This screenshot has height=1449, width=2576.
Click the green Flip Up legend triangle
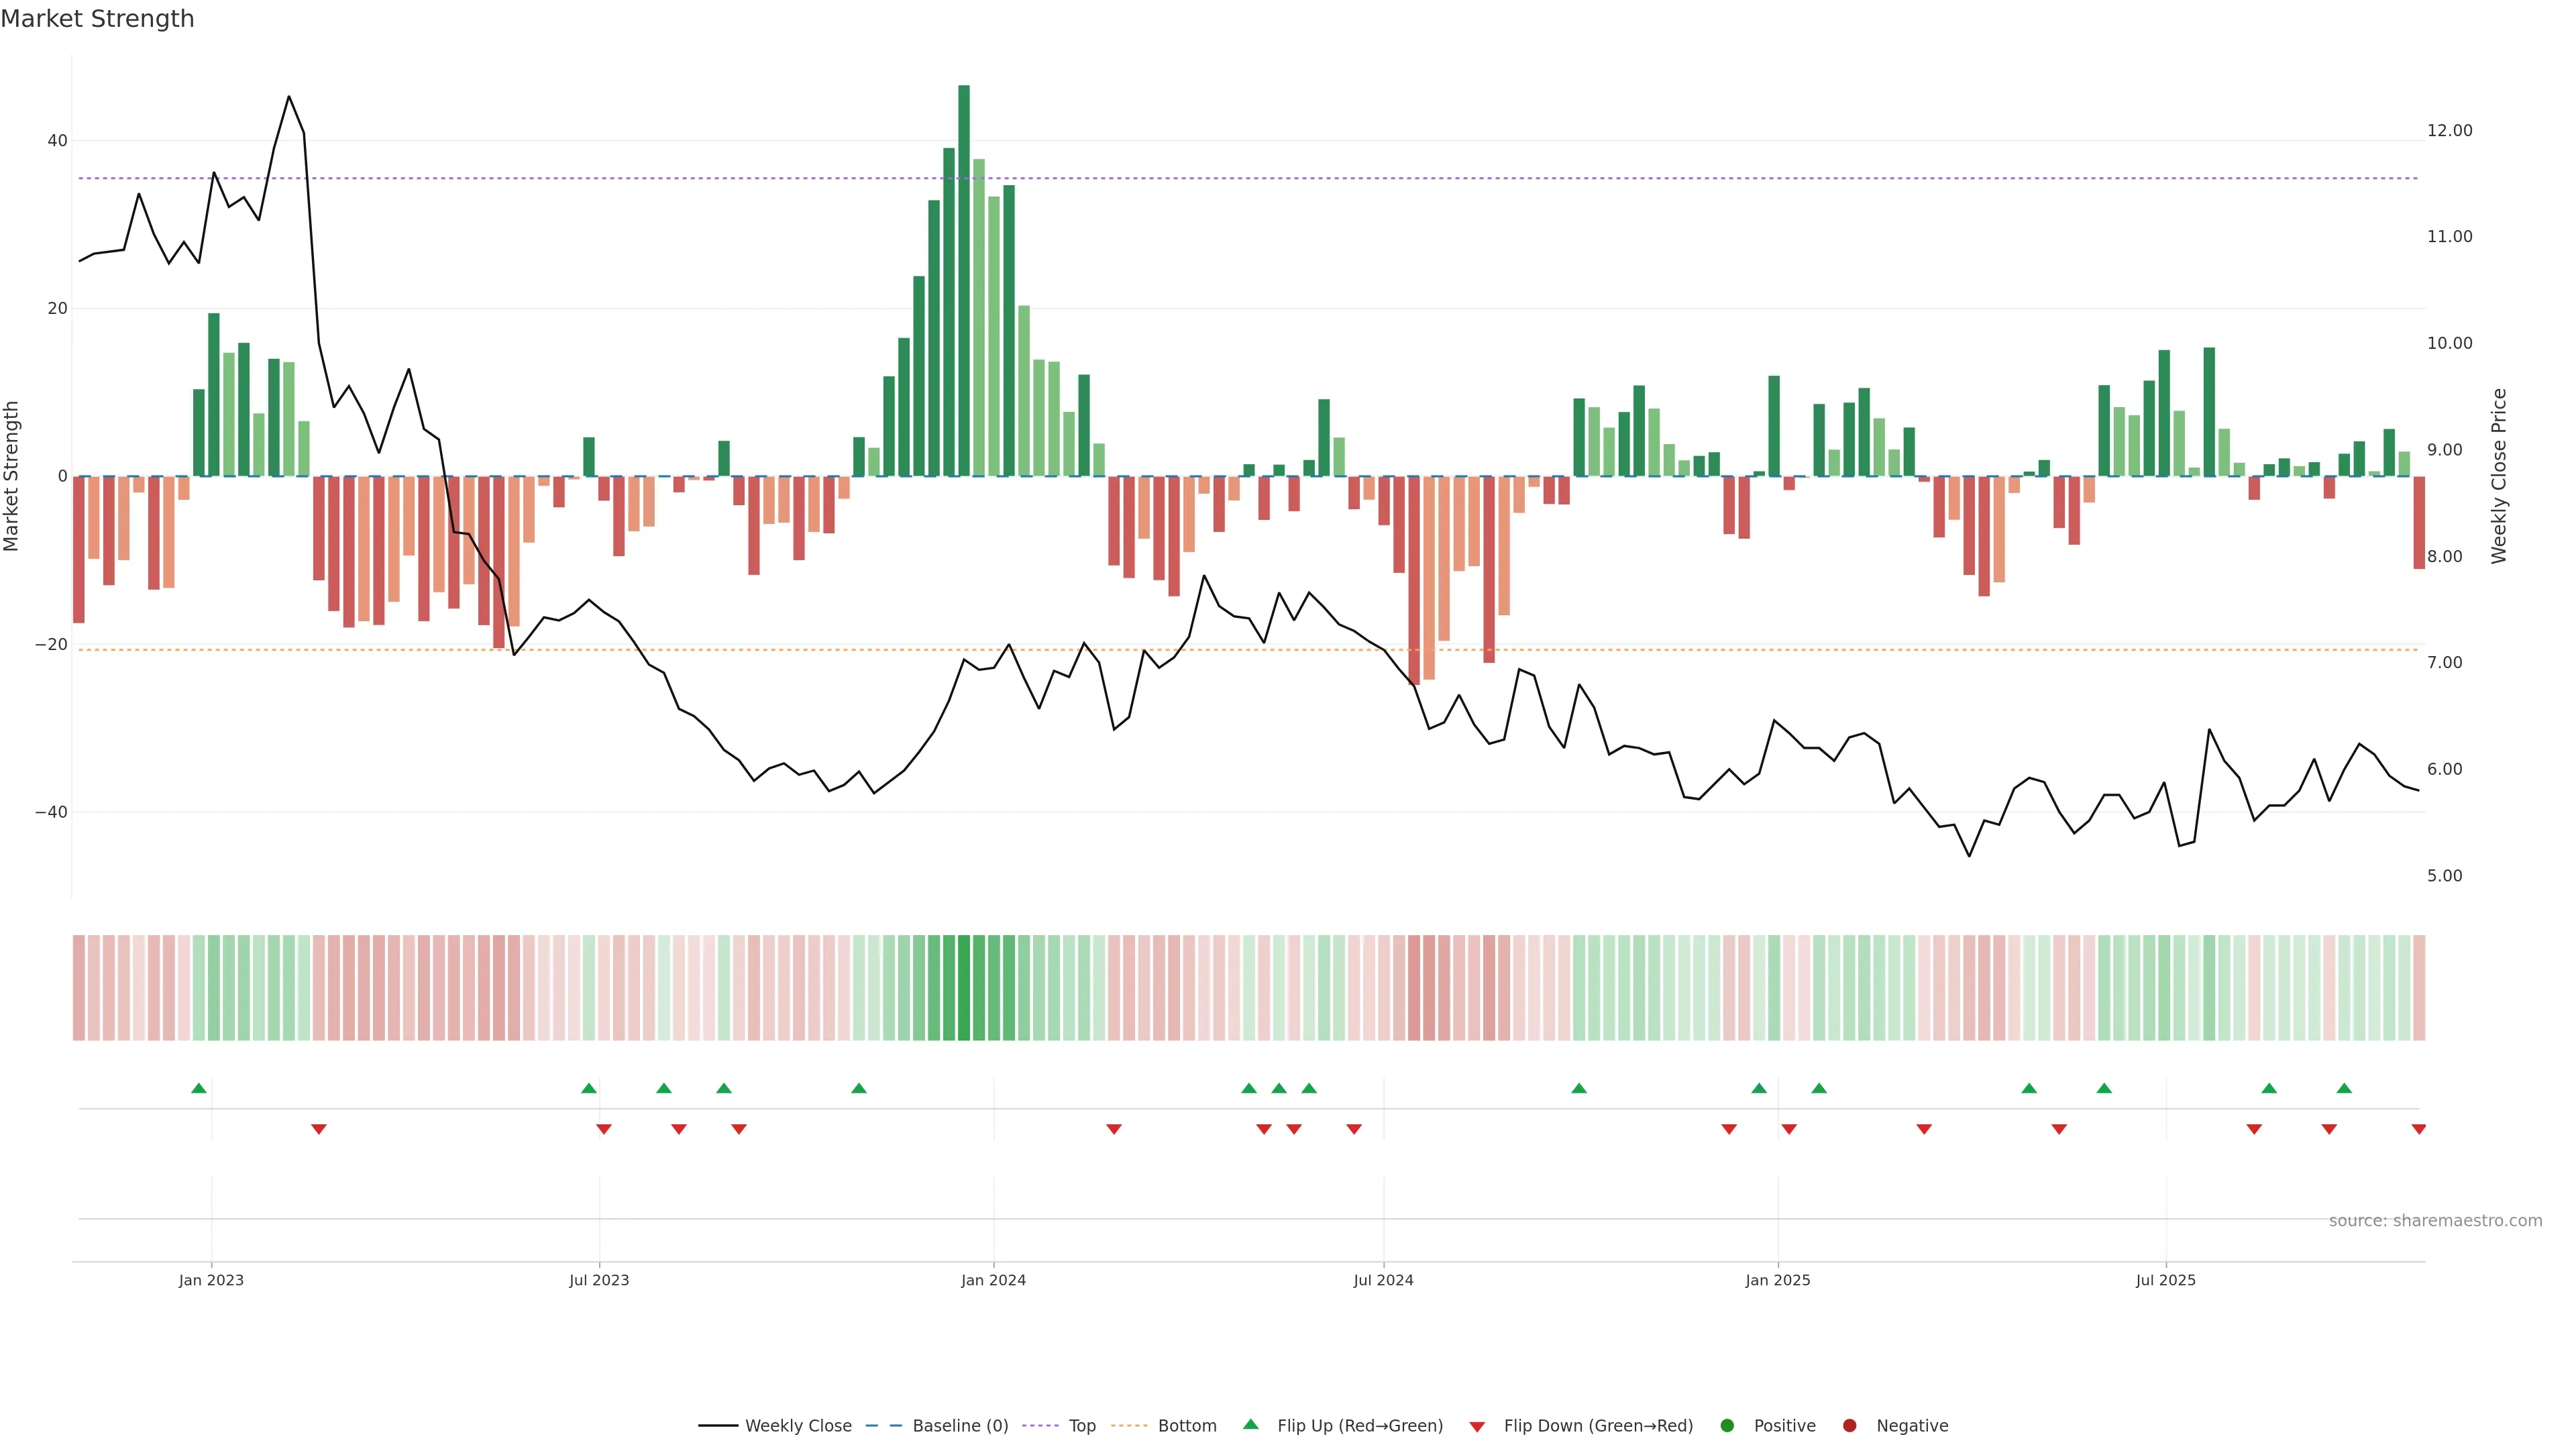(x=1250, y=1425)
